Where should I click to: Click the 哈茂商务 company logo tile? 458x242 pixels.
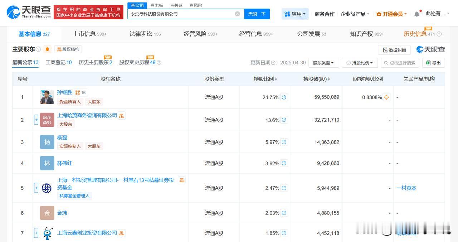[47, 120]
